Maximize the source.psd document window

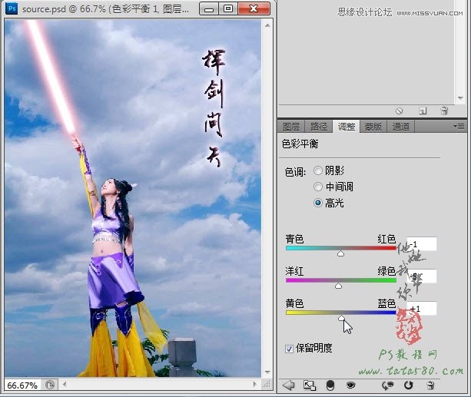click(x=228, y=8)
